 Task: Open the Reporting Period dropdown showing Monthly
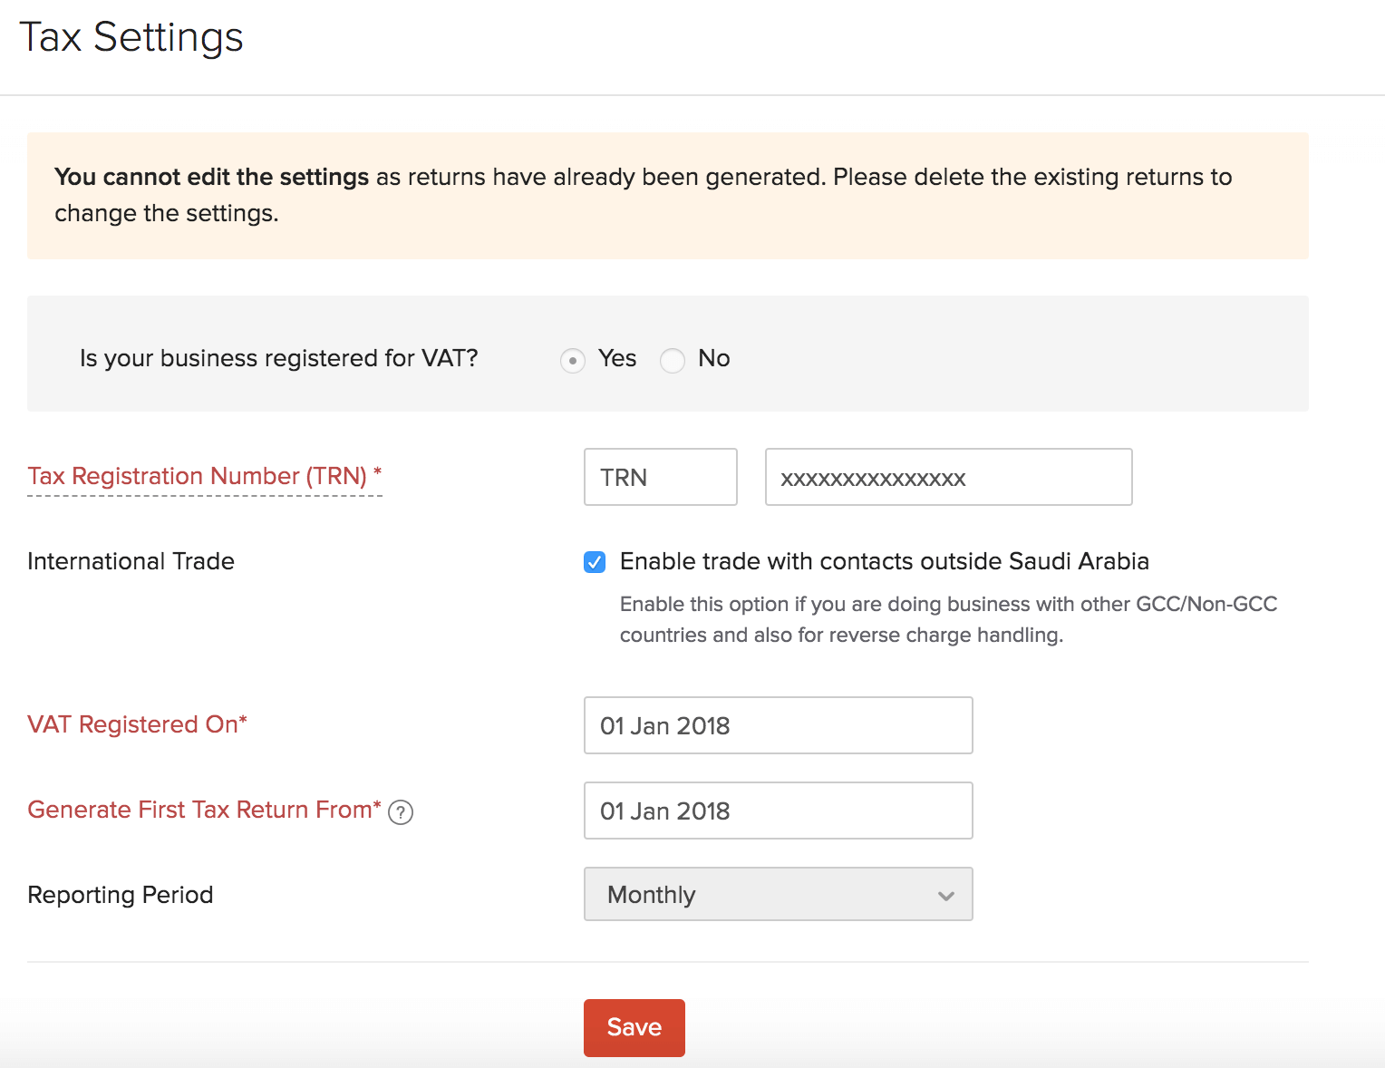pos(777,894)
